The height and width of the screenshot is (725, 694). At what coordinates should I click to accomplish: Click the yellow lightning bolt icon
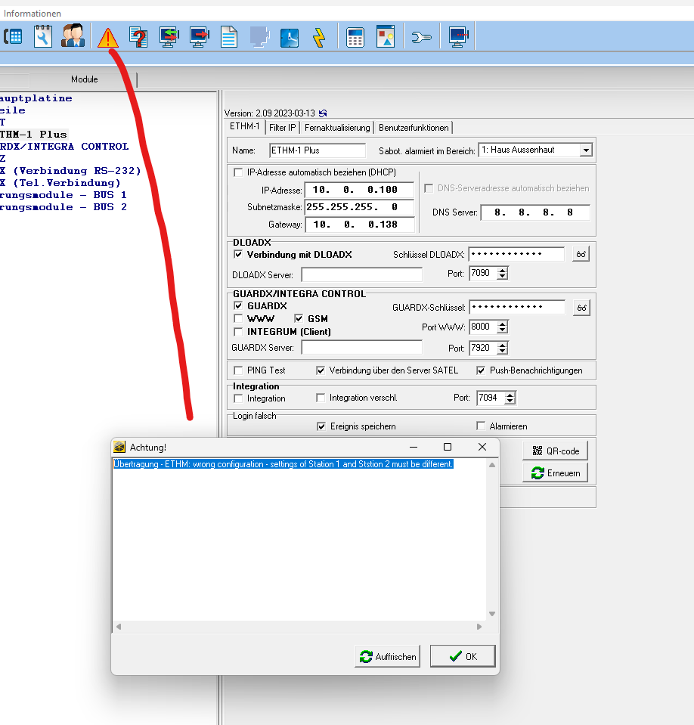point(318,36)
